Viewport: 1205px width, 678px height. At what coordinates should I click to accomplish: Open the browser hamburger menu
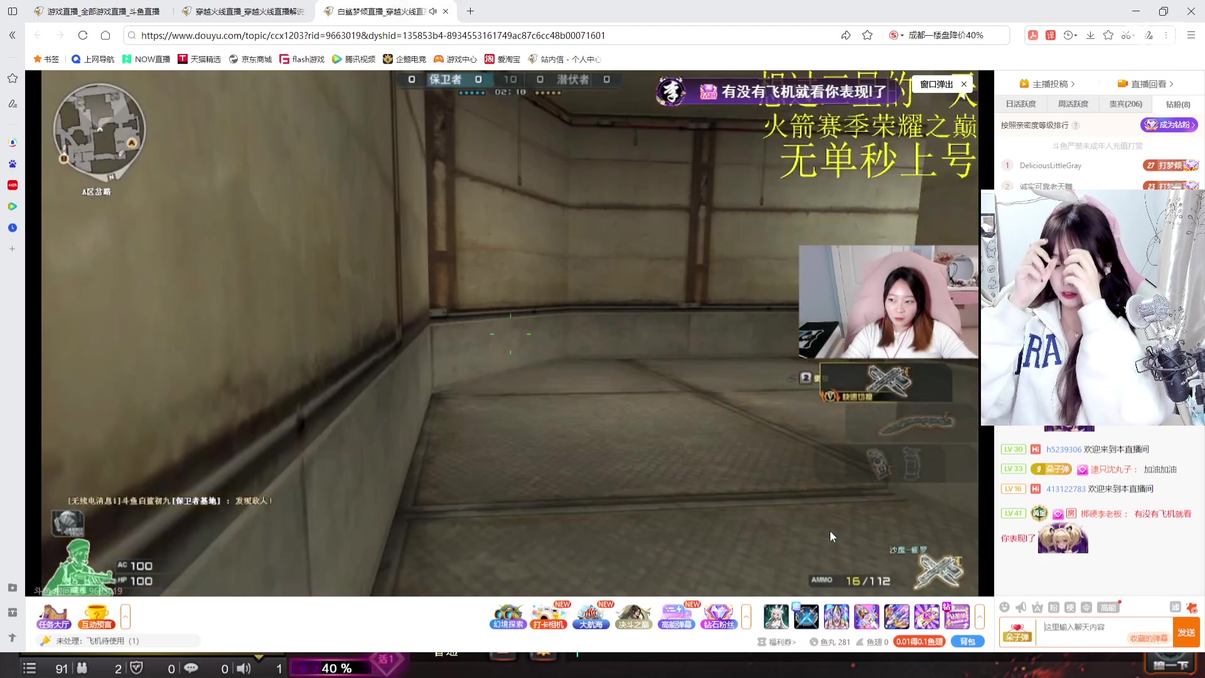1191,35
